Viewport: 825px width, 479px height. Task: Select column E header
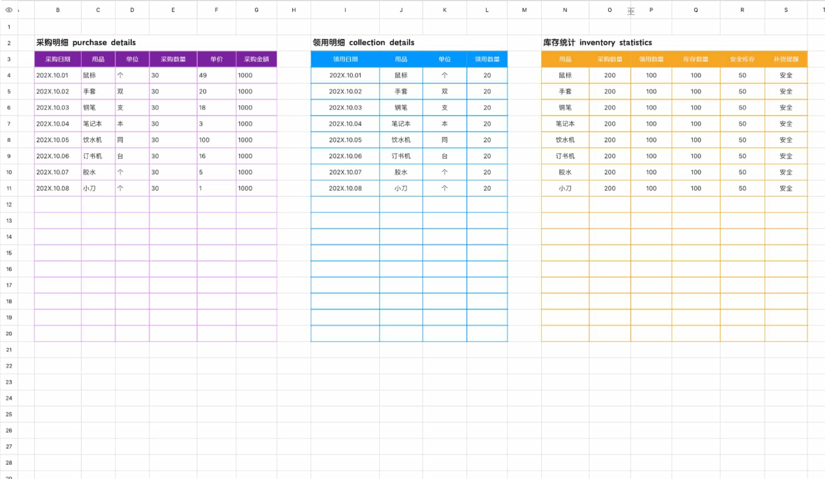173,10
